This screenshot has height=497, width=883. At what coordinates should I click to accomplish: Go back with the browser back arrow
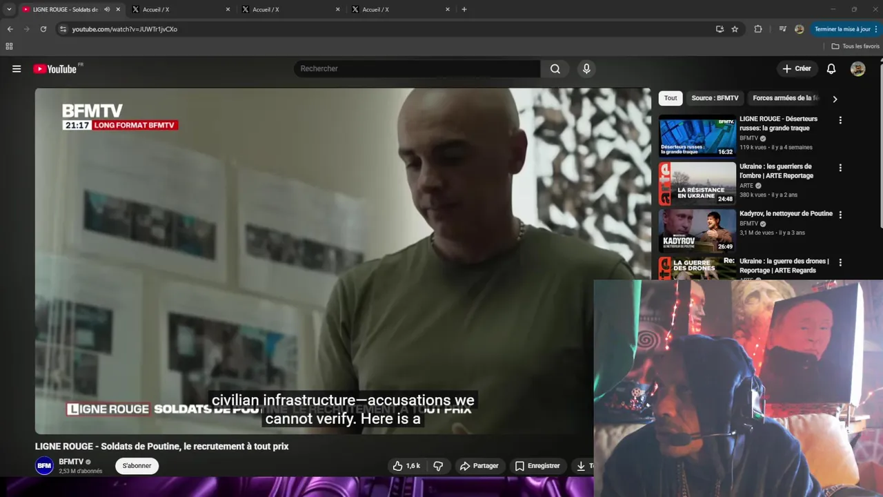10,29
